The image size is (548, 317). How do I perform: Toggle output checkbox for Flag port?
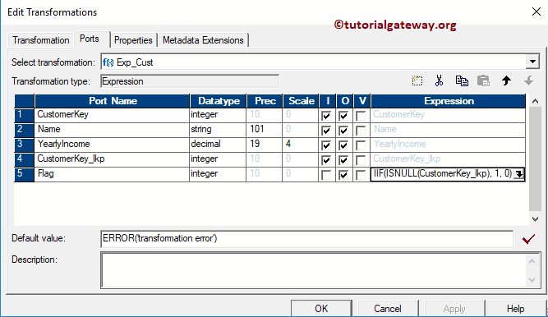[x=343, y=175]
